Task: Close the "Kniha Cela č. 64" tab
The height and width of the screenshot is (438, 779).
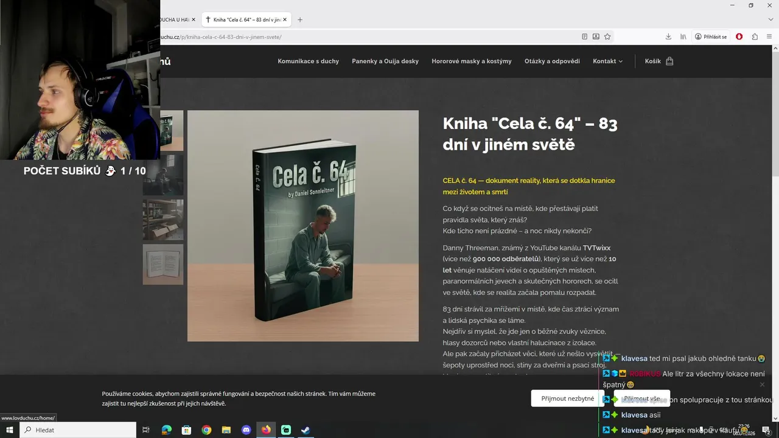Action: pos(285,19)
